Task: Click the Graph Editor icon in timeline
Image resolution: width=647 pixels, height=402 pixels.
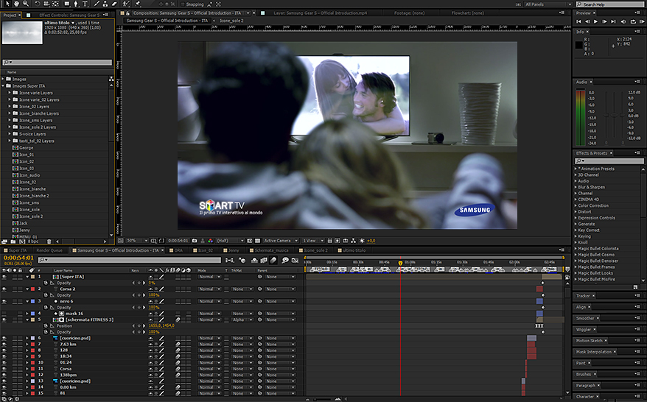Action: point(295,260)
